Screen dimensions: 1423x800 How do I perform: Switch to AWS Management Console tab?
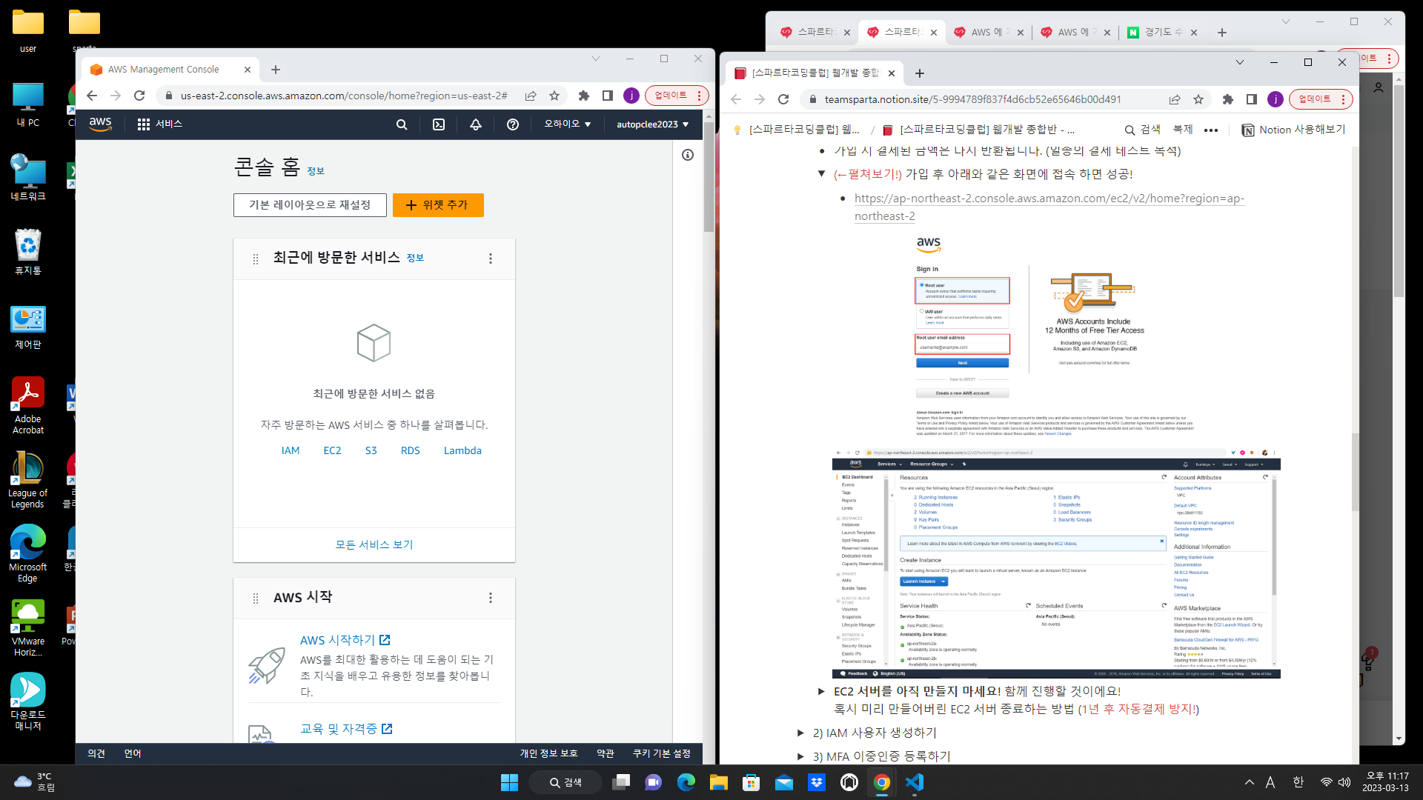(170, 70)
